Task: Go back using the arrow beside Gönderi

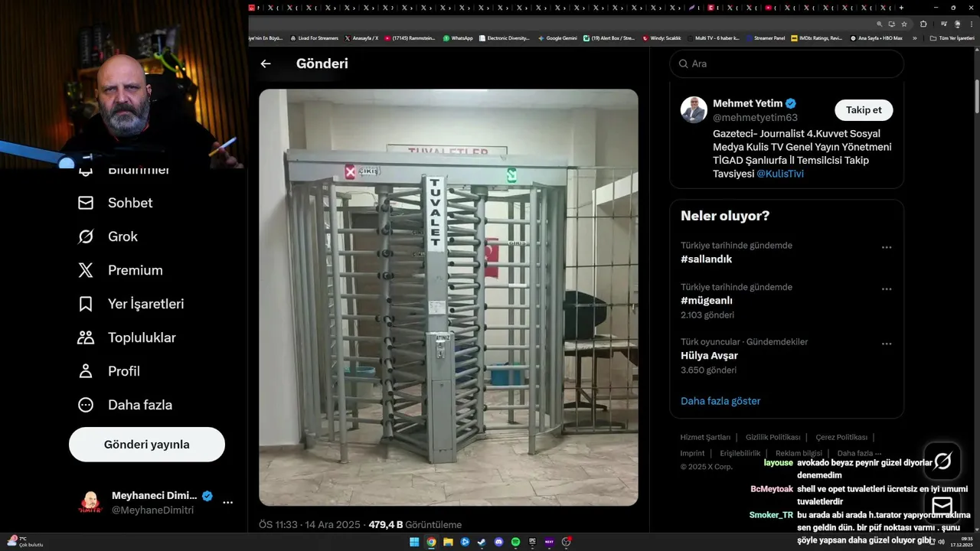Action: coord(266,64)
